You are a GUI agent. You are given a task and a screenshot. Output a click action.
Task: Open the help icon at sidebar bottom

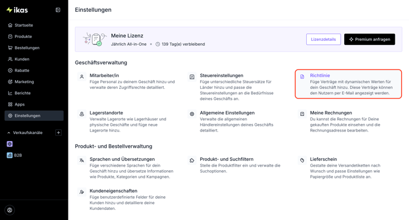pos(10,210)
